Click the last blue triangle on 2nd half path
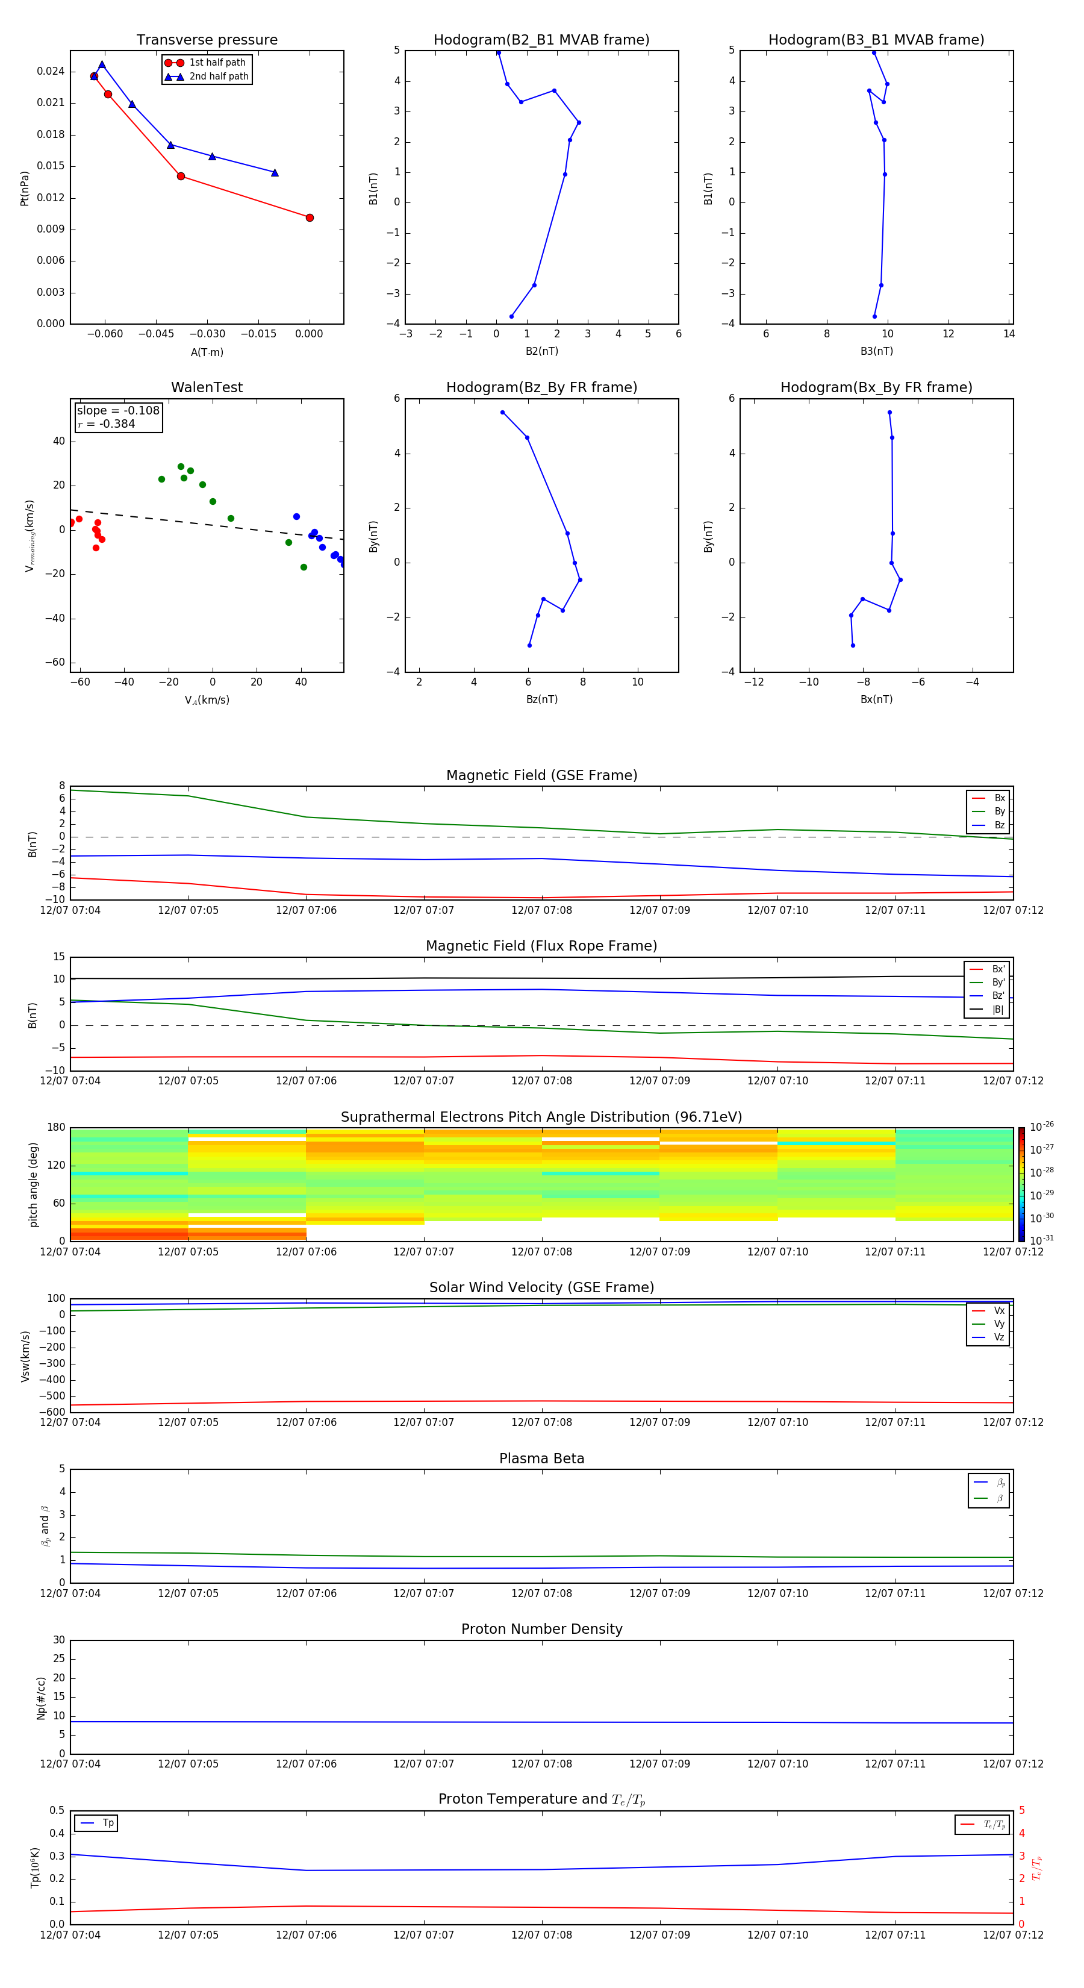1084x1988 pixels. click(x=275, y=173)
